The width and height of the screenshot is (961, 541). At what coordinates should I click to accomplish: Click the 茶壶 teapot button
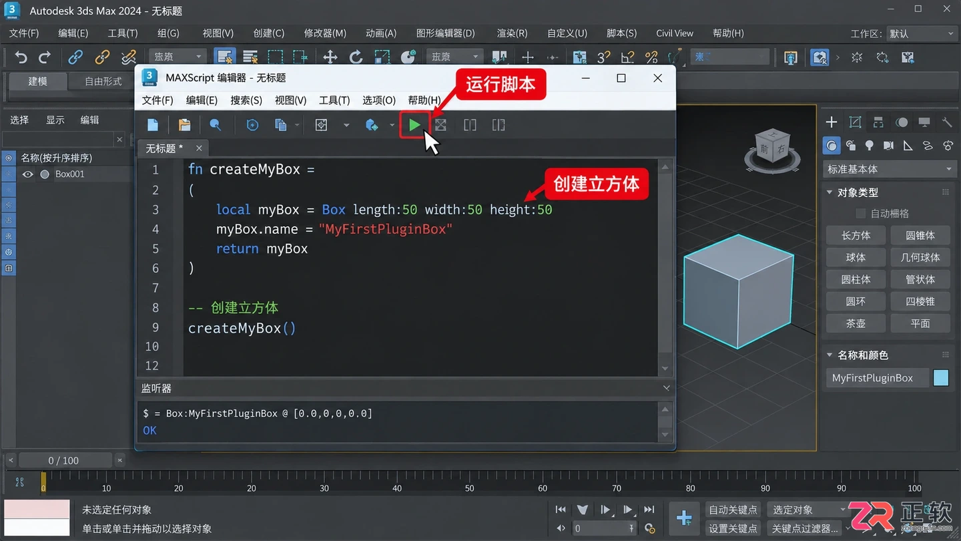click(856, 323)
